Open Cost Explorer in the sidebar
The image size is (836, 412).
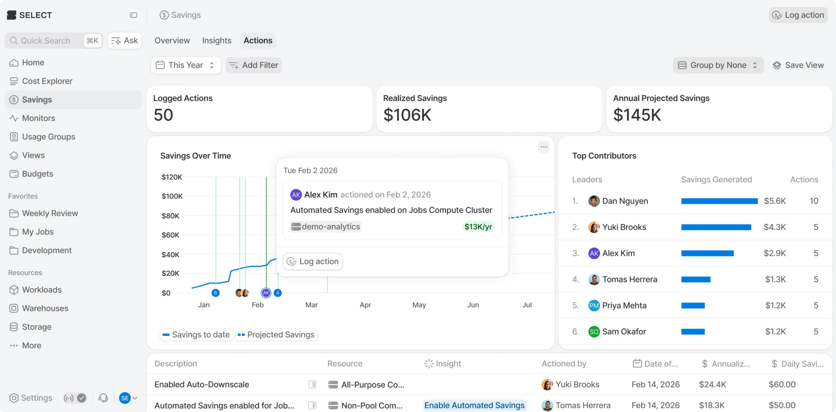coord(73,81)
